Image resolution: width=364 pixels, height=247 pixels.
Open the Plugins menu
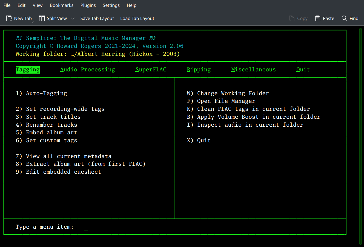pyautogui.click(x=88, y=5)
